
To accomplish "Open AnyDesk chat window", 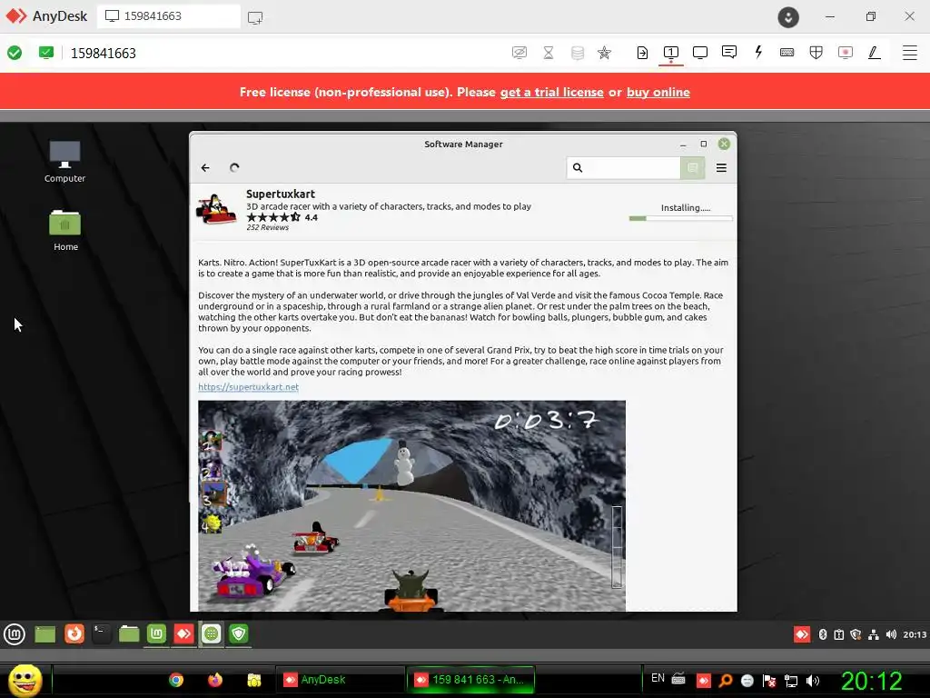I will tap(729, 52).
